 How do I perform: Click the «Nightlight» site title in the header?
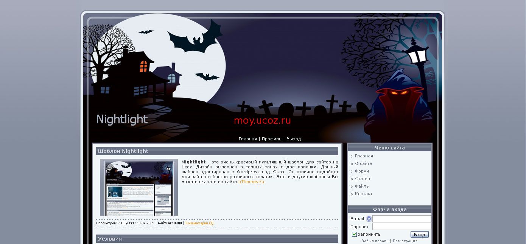122,119
